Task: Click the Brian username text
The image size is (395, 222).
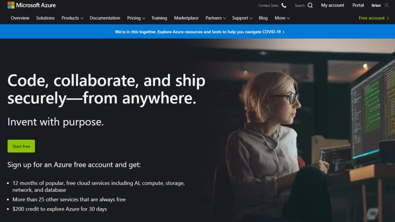Action: tap(376, 6)
